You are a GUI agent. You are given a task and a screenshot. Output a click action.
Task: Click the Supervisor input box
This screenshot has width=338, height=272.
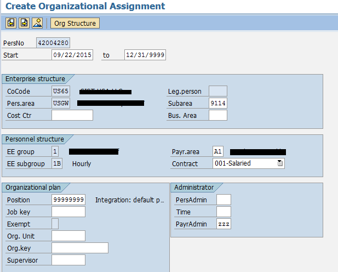tap(68, 260)
